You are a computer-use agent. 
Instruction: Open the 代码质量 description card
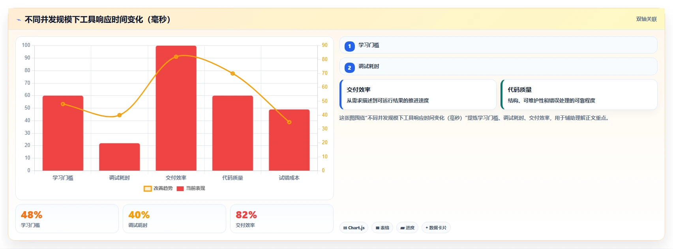click(x=579, y=95)
